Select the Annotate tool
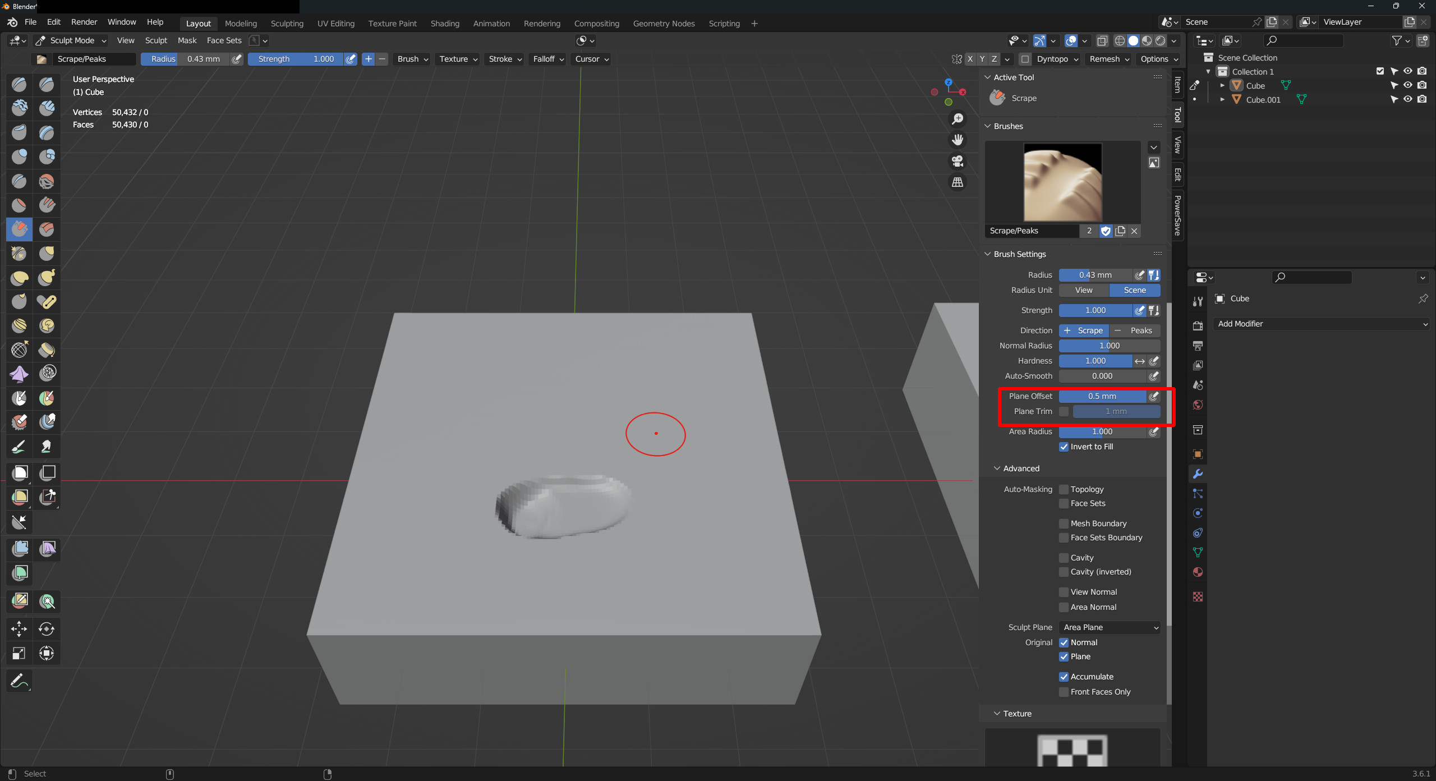Image resolution: width=1436 pixels, height=781 pixels. [19, 681]
